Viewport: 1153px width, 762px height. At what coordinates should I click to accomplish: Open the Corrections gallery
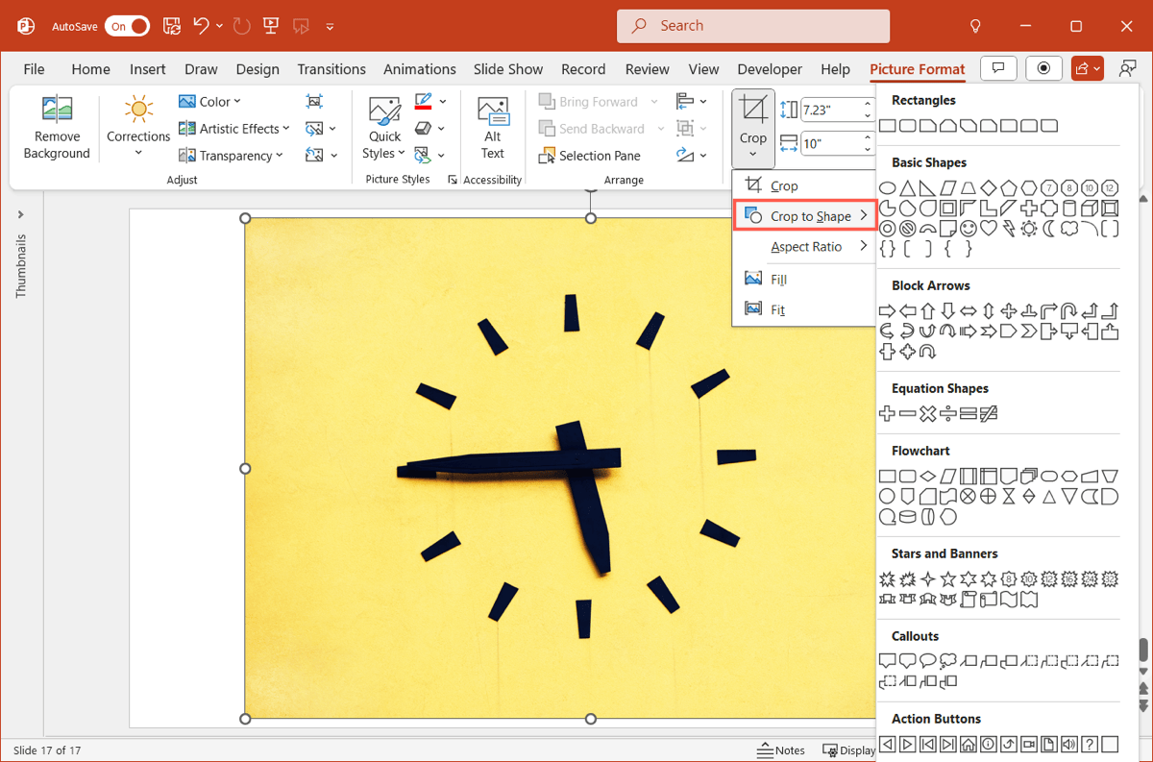[x=138, y=128]
